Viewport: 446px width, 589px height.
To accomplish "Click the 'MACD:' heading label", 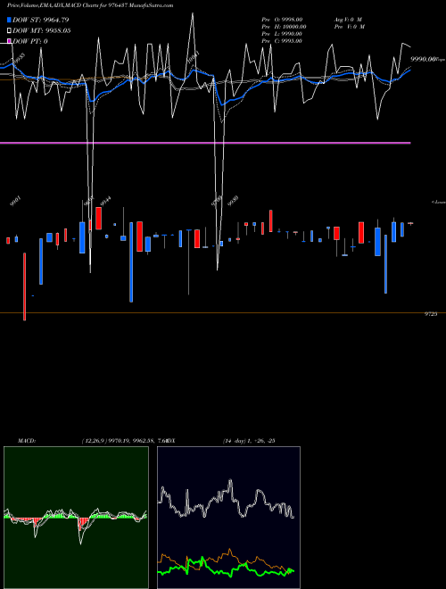I will [27, 440].
